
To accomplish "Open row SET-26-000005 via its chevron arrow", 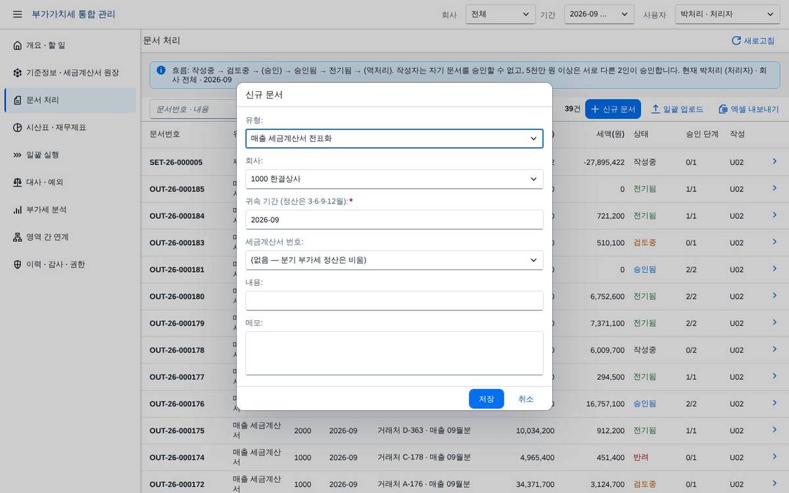I will click(775, 161).
